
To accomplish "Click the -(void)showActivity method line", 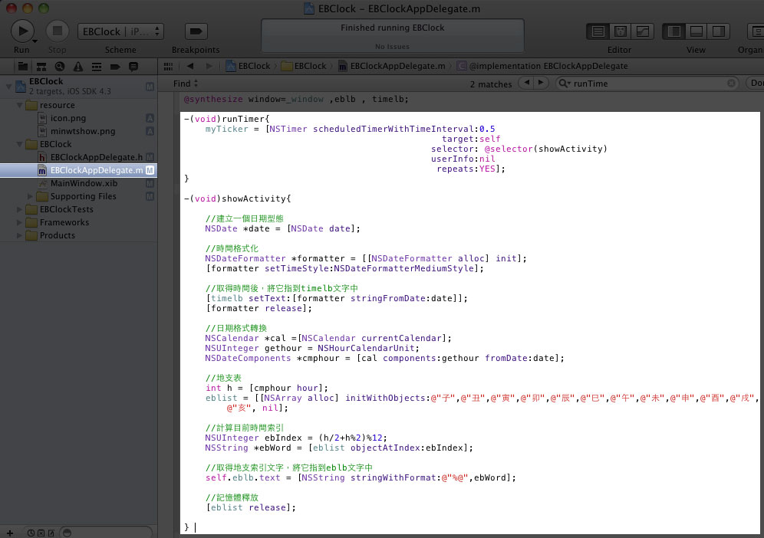I will [237, 198].
